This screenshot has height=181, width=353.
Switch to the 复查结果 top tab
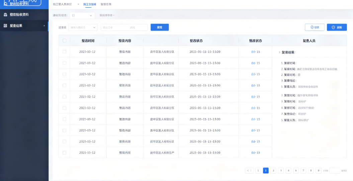coord(106,4)
